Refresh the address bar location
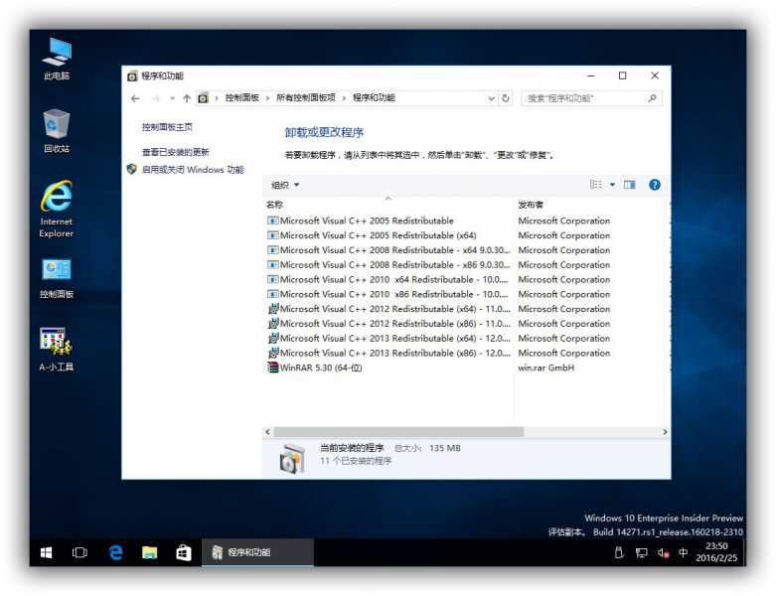Viewport: 776px width, 596px height. [506, 98]
